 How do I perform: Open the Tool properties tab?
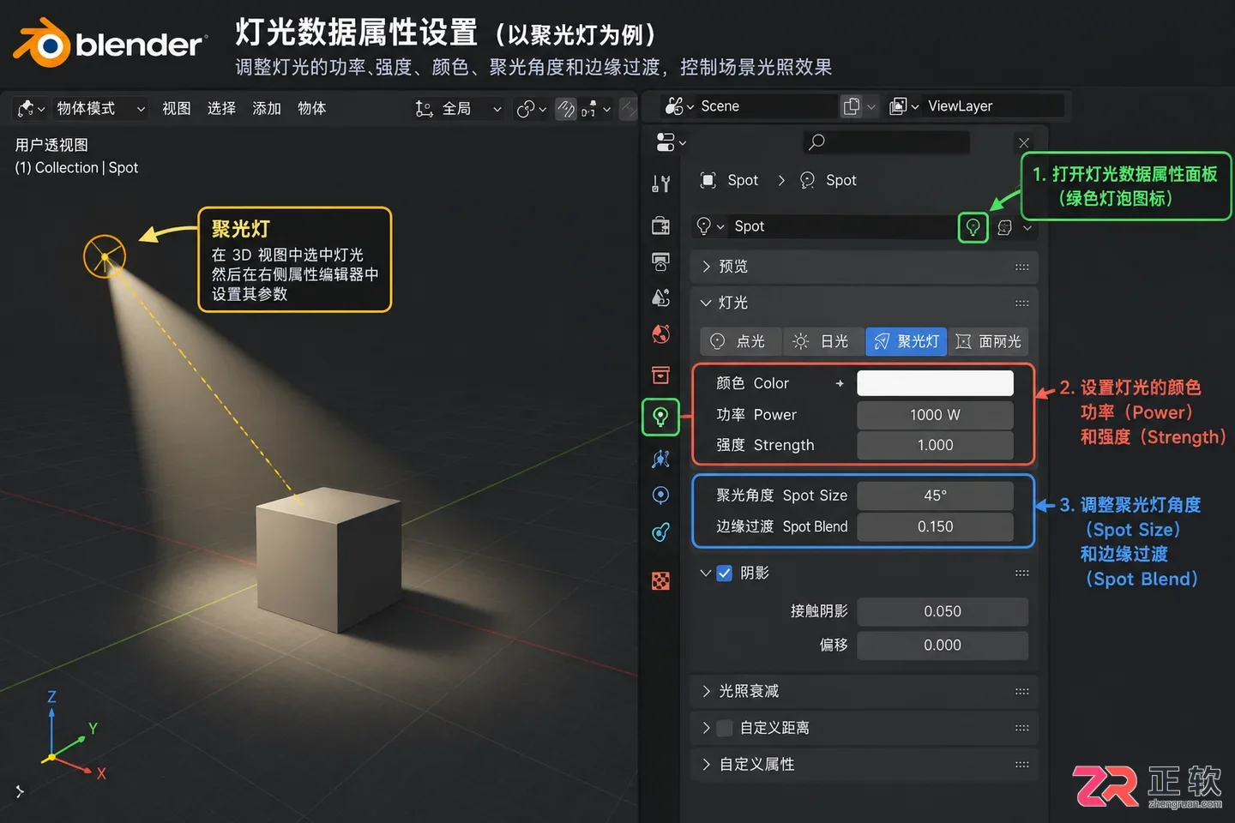tap(660, 183)
